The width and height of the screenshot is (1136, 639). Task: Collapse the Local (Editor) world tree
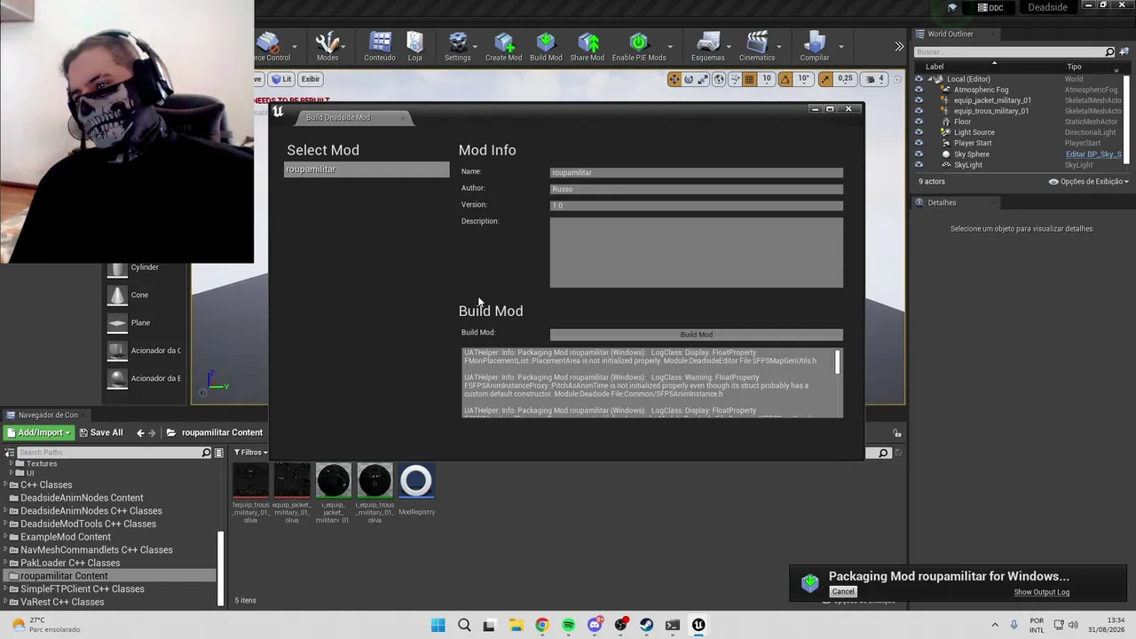(x=930, y=79)
